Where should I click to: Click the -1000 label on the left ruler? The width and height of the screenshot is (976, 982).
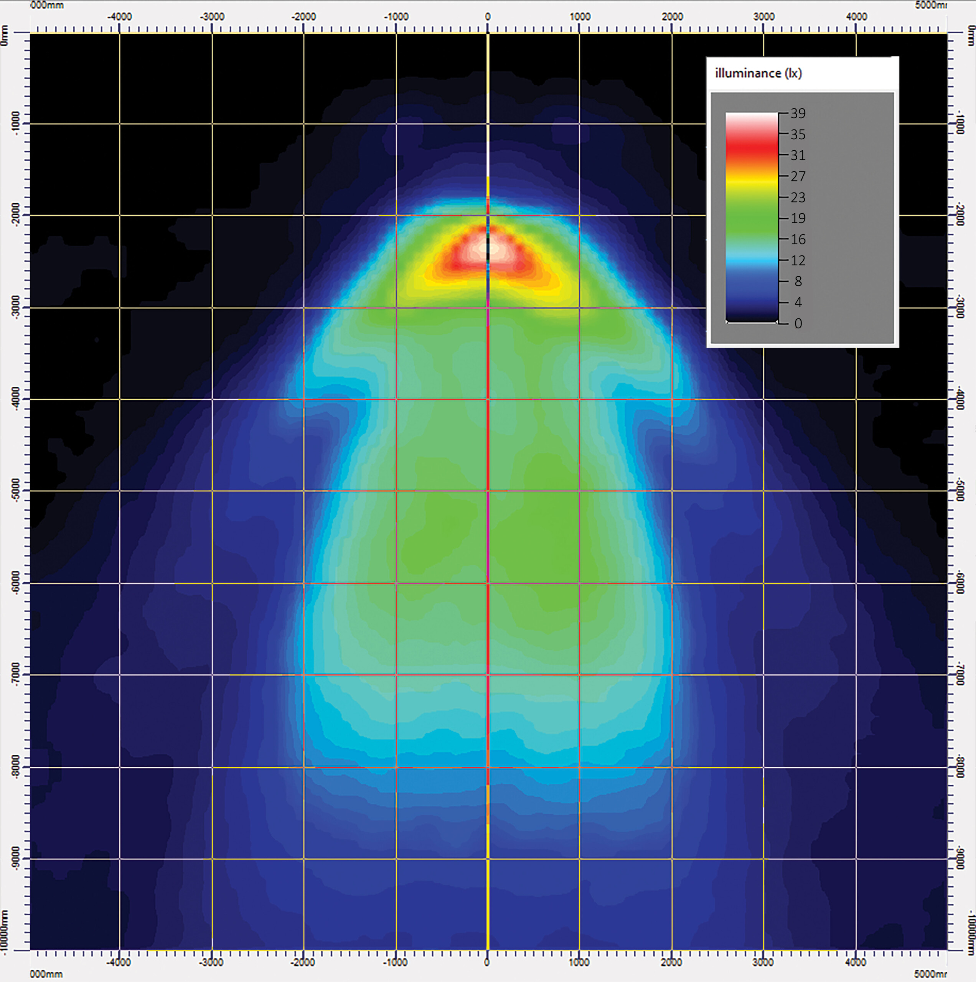[x=16, y=123]
